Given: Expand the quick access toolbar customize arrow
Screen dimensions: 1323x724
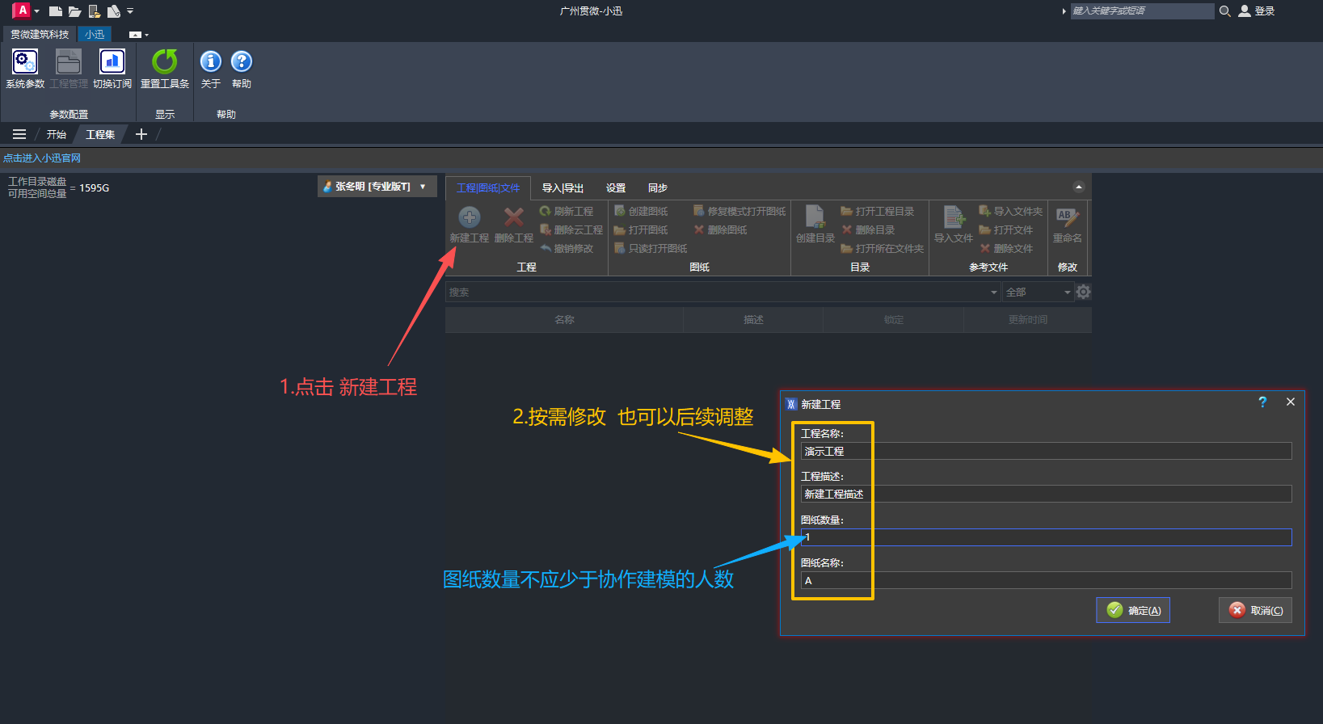Looking at the screenshot, I should pyautogui.click(x=130, y=11).
